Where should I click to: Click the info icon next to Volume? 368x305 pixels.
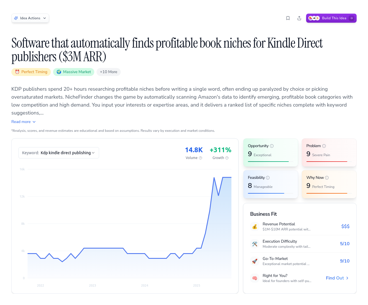coord(200,158)
